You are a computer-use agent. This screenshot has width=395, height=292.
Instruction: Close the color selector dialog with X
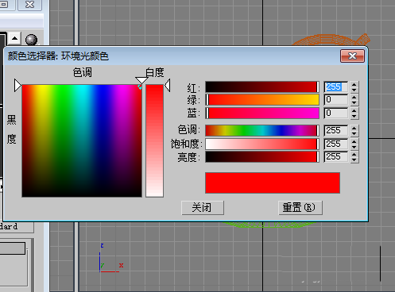(352, 56)
